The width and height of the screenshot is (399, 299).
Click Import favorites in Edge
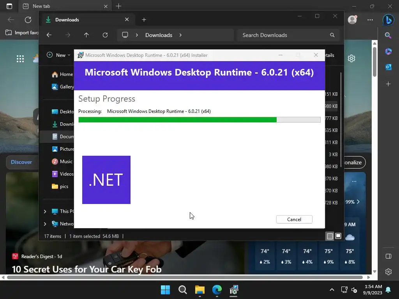(22, 33)
